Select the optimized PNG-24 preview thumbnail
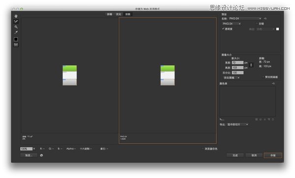Image resolution: width=295 pixels, height=178 pixels. click(x=168, y=75)
